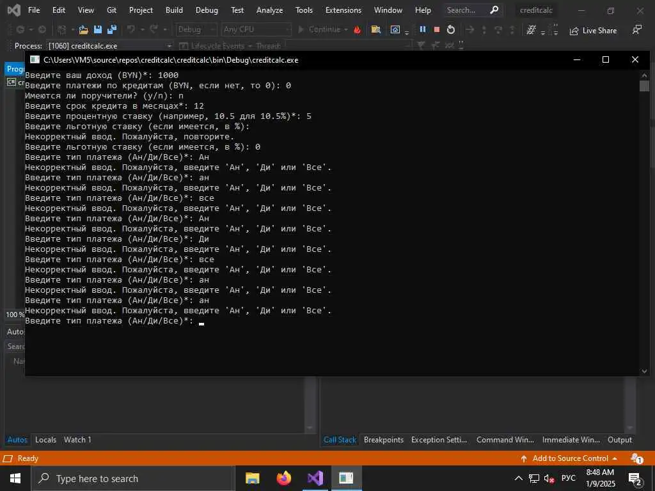The height and width of the screenshot is (491, 655).
Task: Switch to the Watch 1 tab
Action: click(77, 440)
